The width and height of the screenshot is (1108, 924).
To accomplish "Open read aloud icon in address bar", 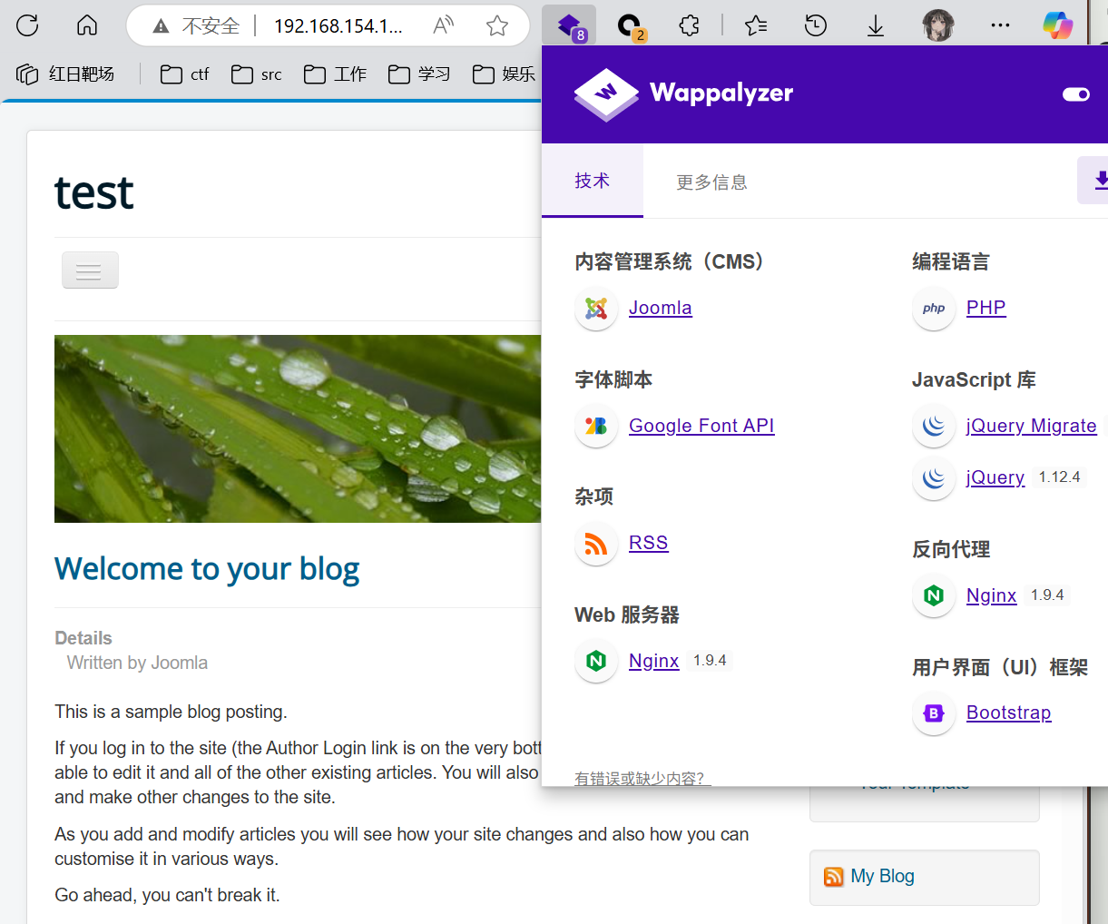I will click(x=443, y=25).
